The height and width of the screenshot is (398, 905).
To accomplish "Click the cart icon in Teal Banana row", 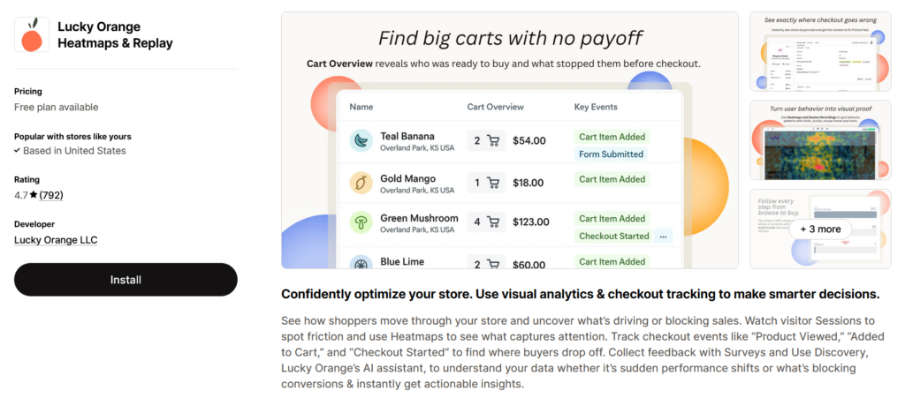I will [x=494, y=140].
